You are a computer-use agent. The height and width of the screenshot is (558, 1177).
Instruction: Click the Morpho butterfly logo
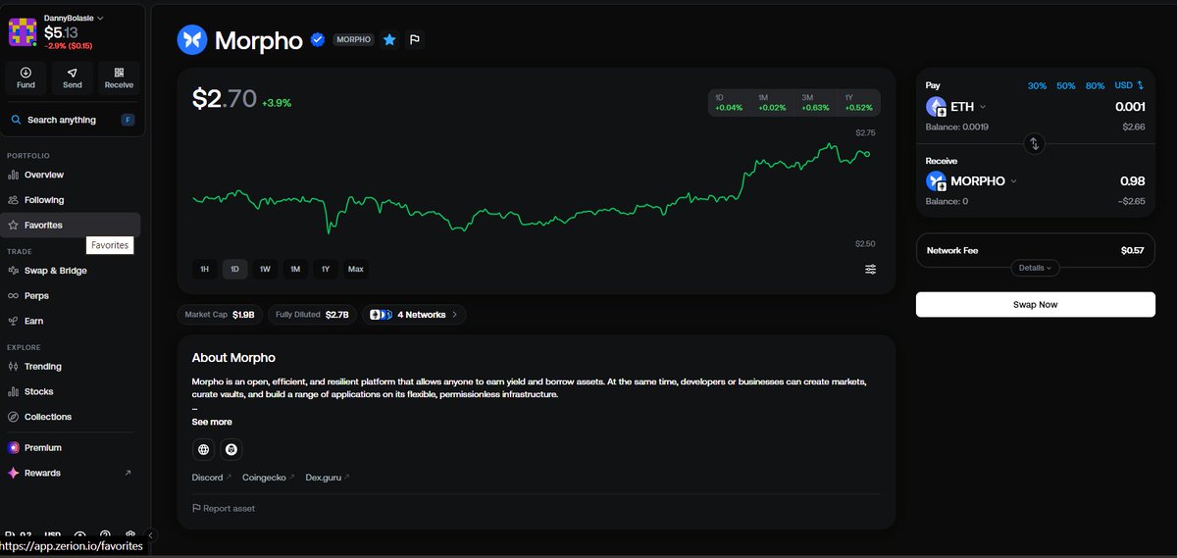pos(192,40)
